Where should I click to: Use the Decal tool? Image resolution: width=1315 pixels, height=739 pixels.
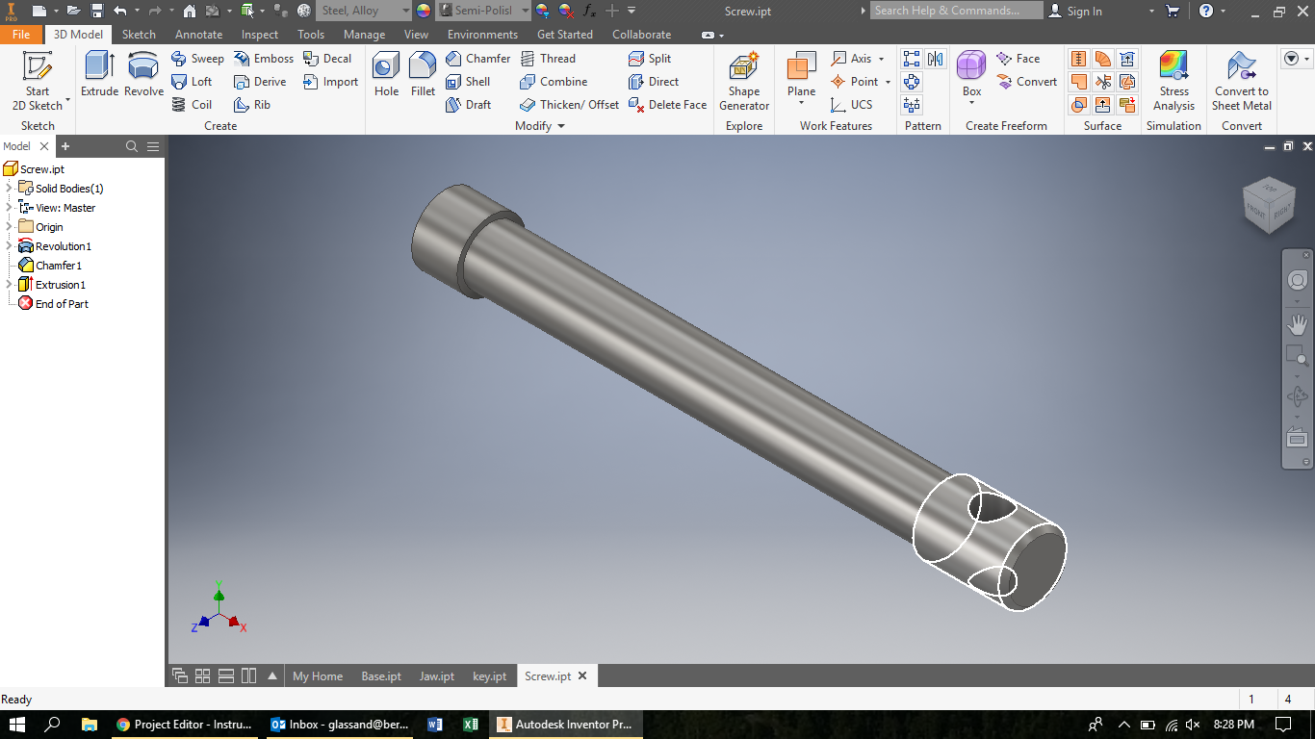[327, 59]
